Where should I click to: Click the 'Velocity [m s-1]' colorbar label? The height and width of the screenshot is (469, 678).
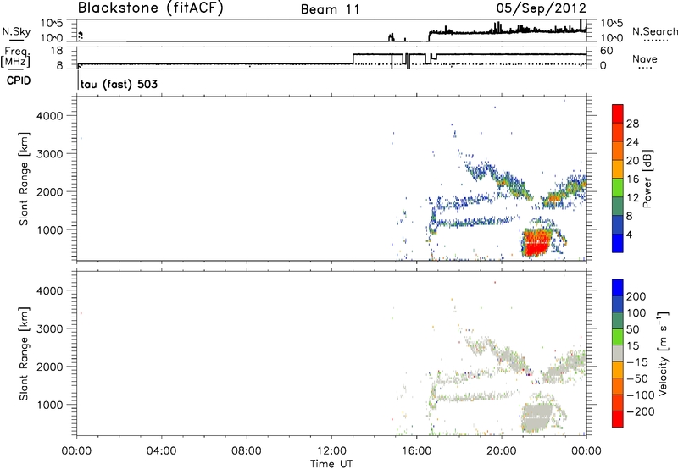(662, 353)
